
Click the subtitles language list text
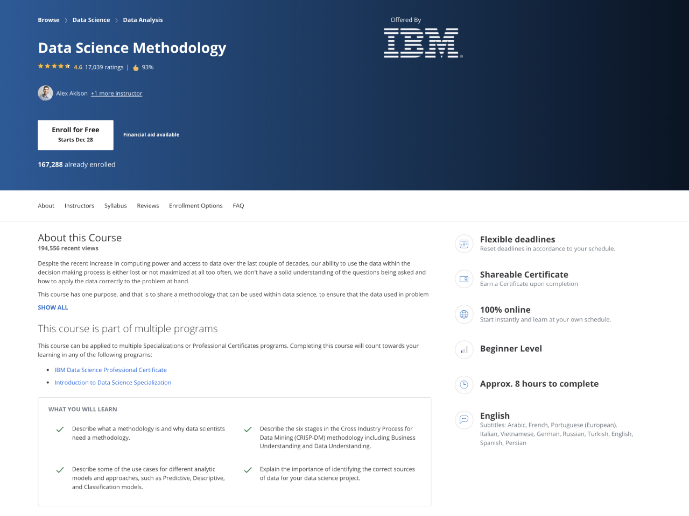557,434
